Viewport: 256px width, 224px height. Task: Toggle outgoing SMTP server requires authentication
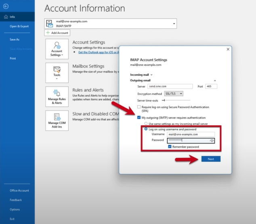pyautogui.click(x=139, y=117)
